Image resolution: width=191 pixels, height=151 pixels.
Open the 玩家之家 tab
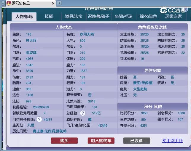173,16
